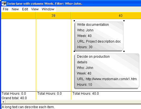Open the File menu

[x=6, y=9]
